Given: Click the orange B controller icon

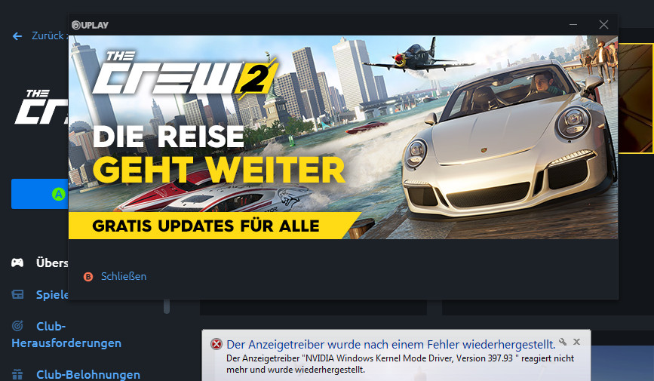Looking at the screenshot, I should click(88, 277).
